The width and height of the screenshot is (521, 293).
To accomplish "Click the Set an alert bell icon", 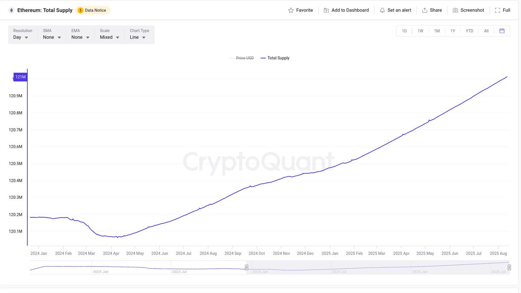I will pos(382,10).
